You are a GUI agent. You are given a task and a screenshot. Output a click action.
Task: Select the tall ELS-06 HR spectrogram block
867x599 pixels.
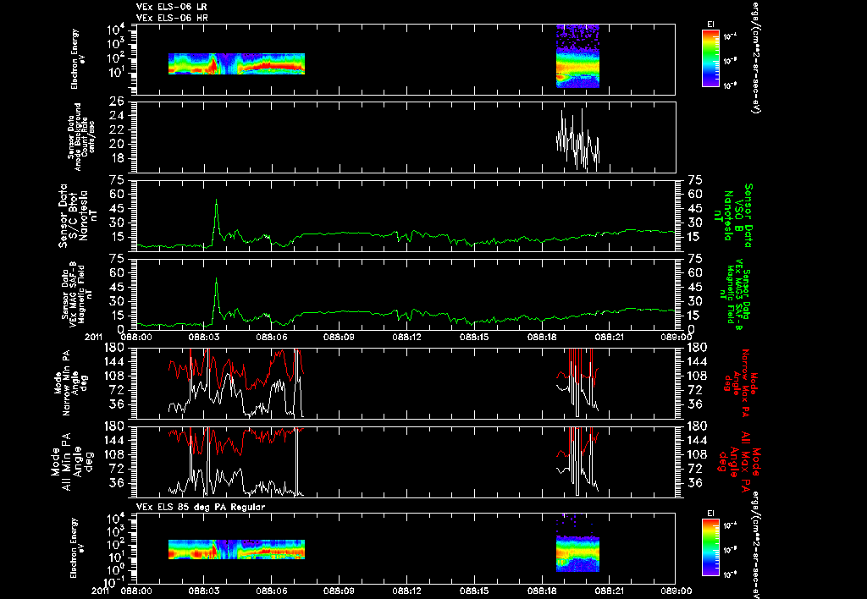577,56
